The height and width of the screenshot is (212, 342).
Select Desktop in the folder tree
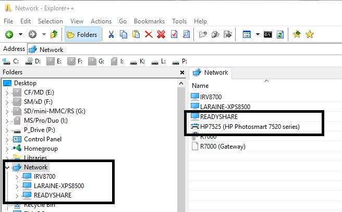click(25, 83)
